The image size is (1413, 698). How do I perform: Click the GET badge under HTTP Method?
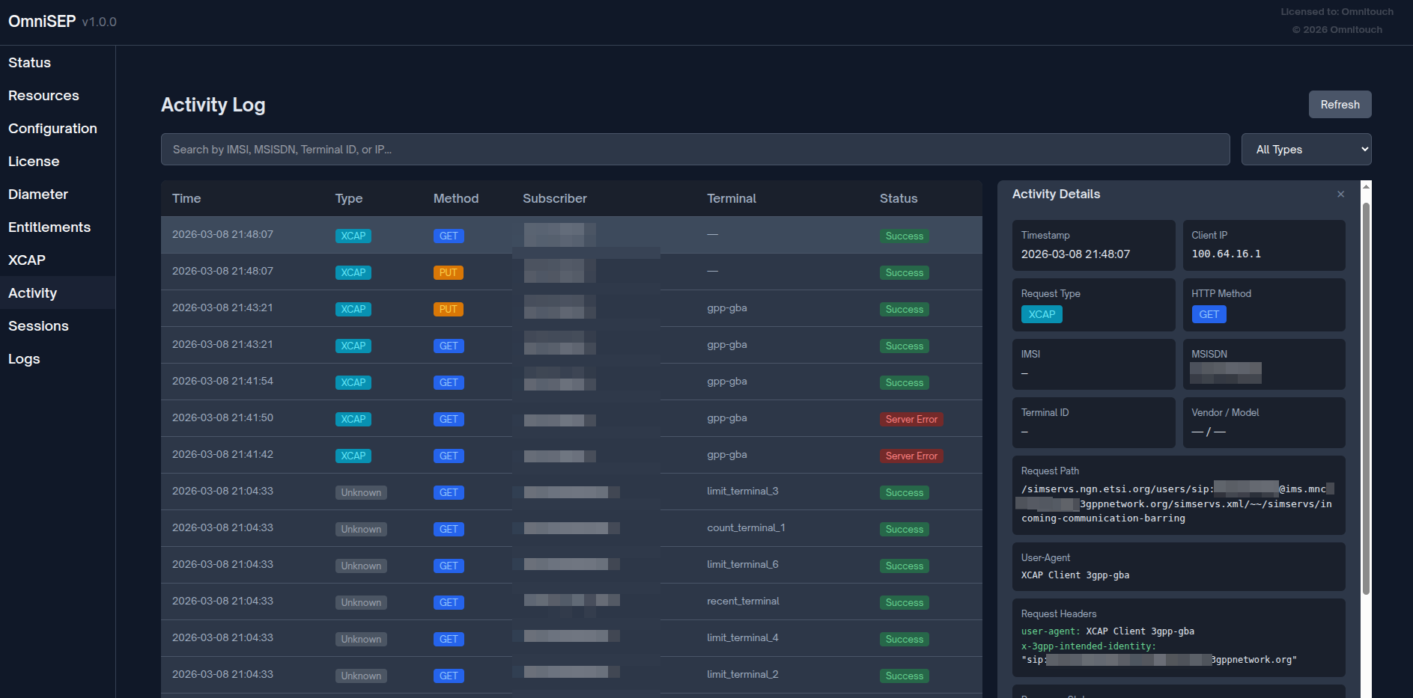pyautogui.click(x=1209, y=315)
